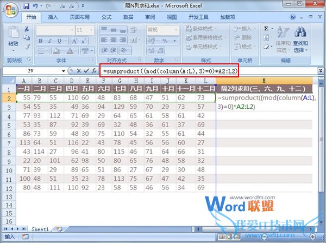326x243 pixels.
Task: Click the Clear eraser icon
Action: coord(266,47)
